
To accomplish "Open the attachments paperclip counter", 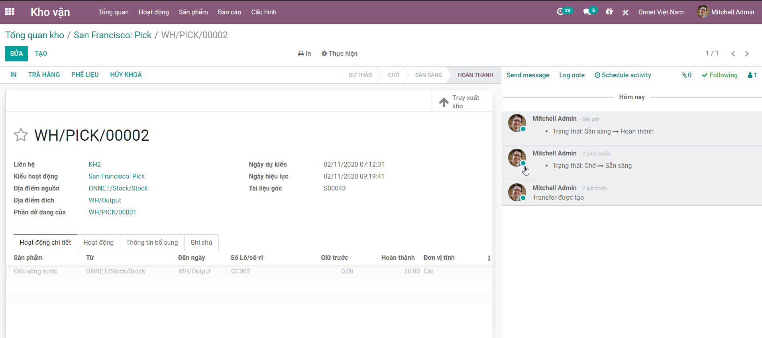I will tap(686, 75).
